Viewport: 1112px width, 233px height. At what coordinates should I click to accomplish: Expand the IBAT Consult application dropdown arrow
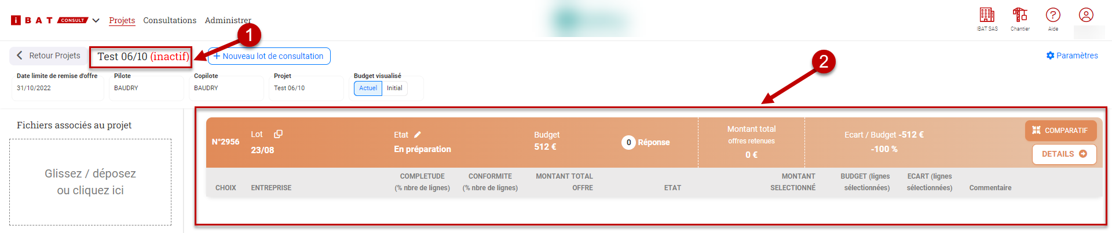click(96, 21)
